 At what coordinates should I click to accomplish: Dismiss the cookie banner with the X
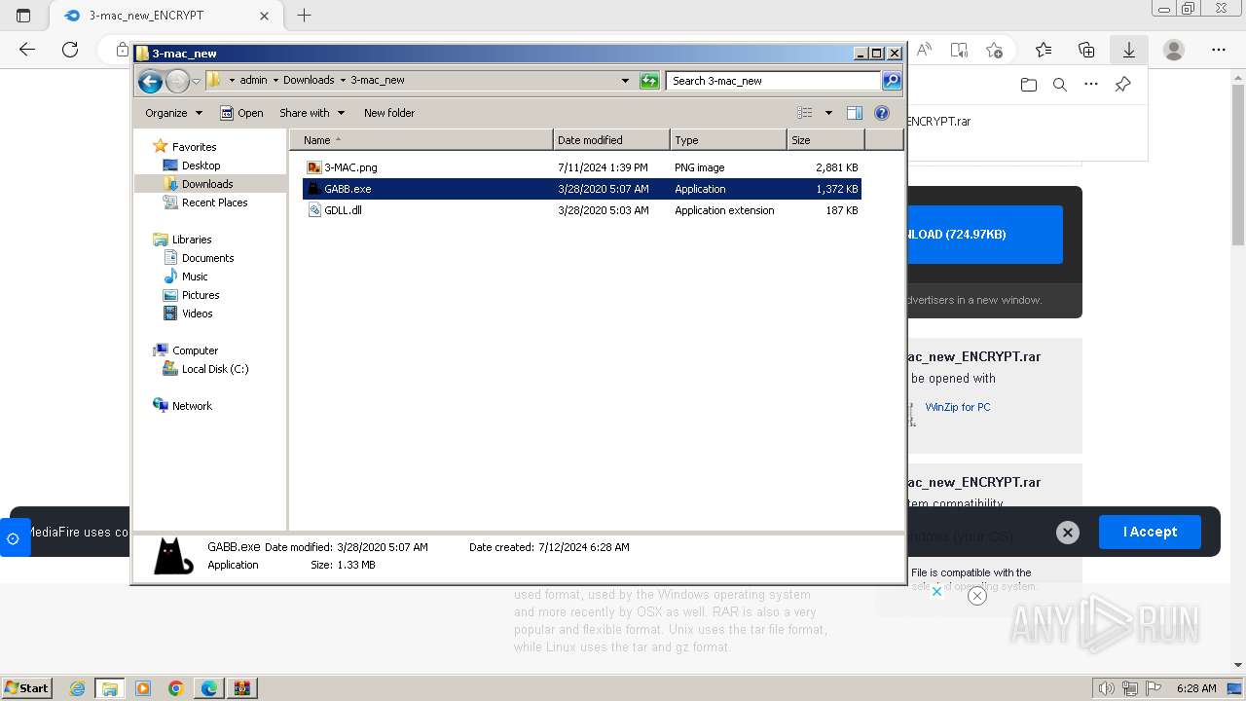1068,533
